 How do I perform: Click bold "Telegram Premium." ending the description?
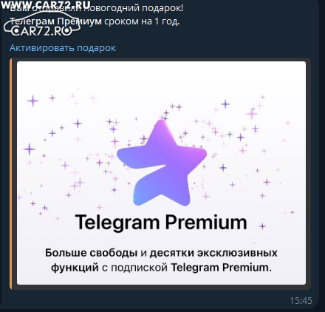pyautogui.click(x=221, y=268)
